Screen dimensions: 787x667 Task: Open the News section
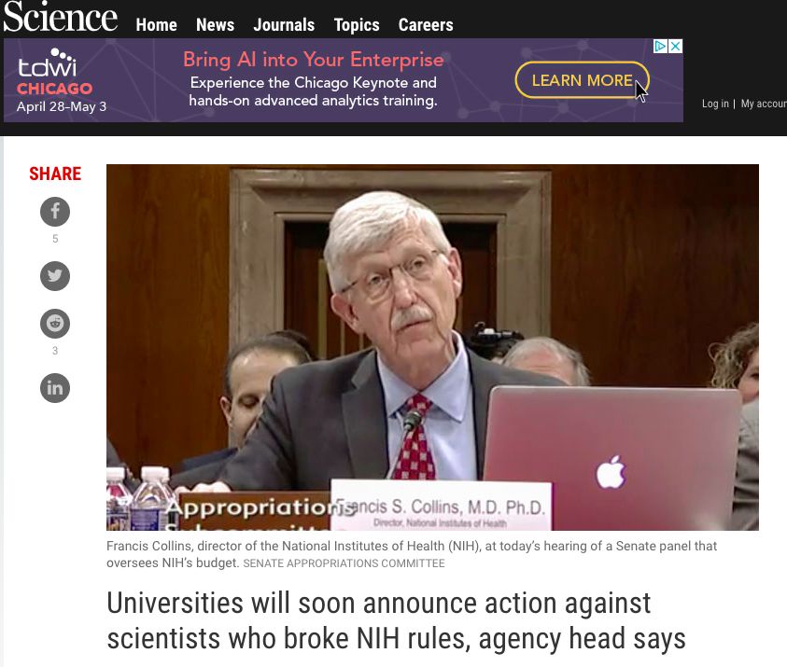pyautogui.click(x=215, y=25)
